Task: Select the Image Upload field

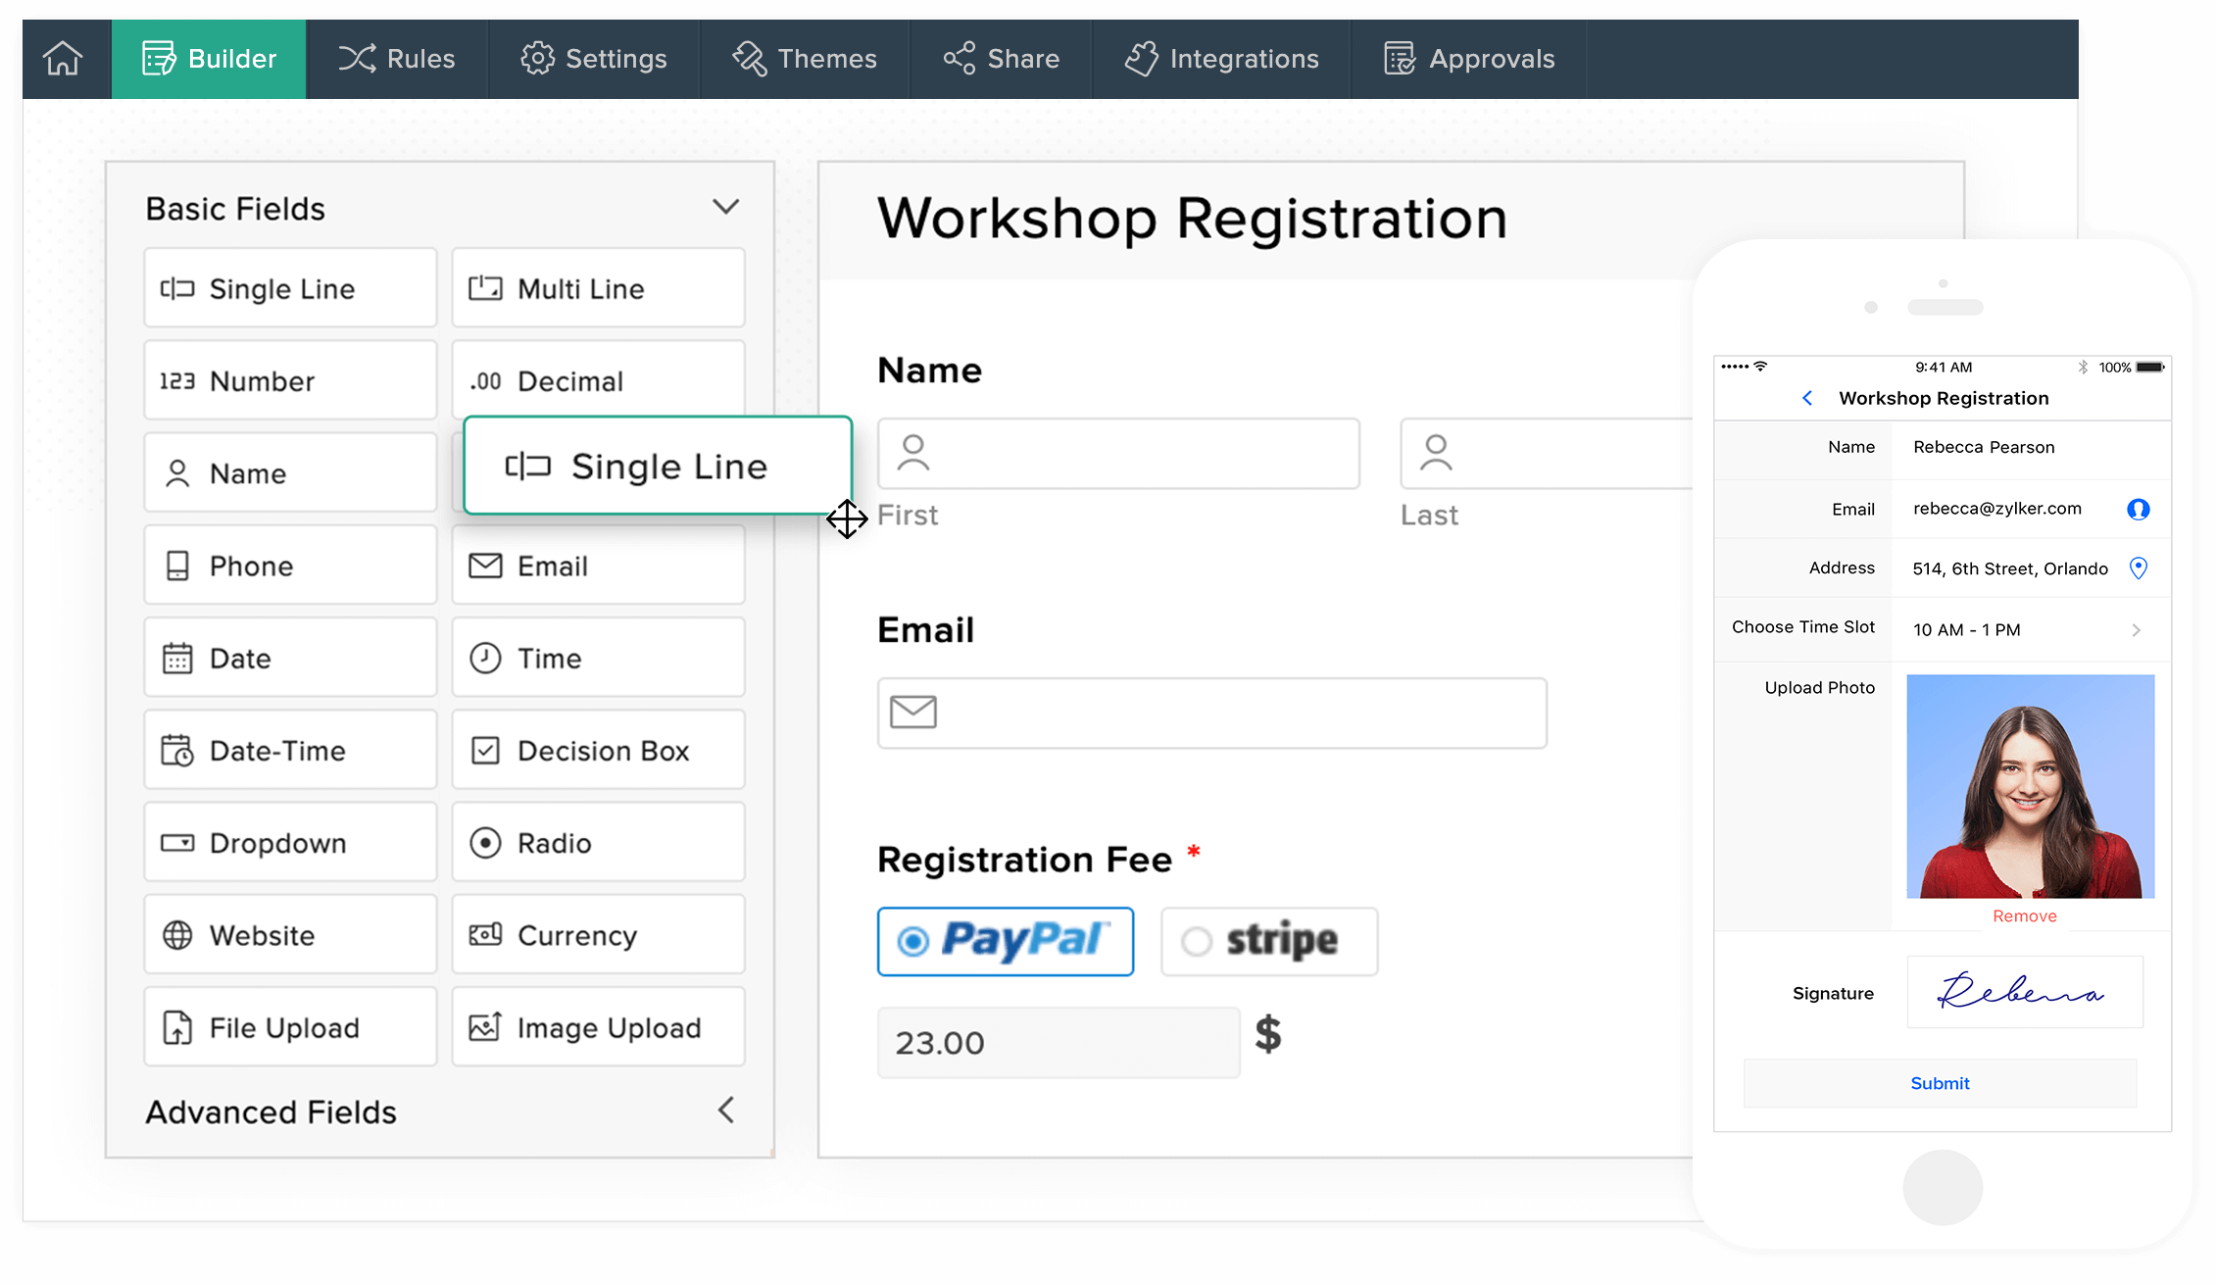Action: (x=598, y=1027)
